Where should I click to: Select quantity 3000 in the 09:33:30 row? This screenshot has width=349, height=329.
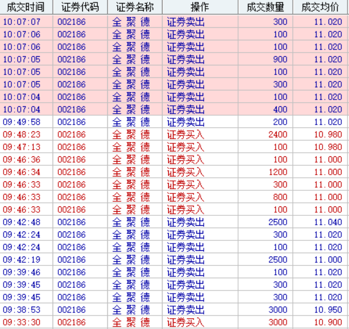pyautogui.click(x=278, y=322)
